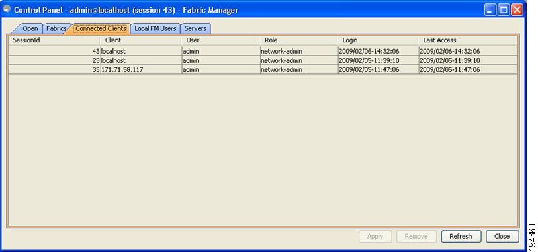Switch to the Fabrics tab
This screenshot has height=252, width=538.
[x=56, y=29]
